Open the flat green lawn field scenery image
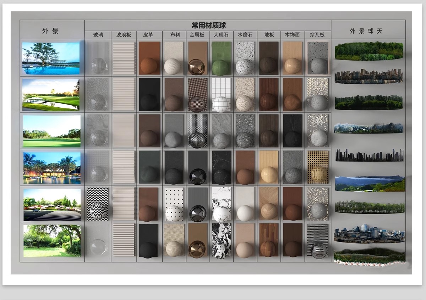This screenshot has width=426, height=300. point(52,131)
